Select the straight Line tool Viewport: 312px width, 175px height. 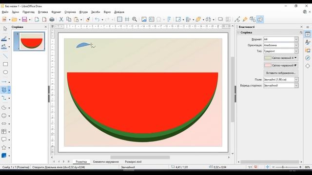coord(5,56)
